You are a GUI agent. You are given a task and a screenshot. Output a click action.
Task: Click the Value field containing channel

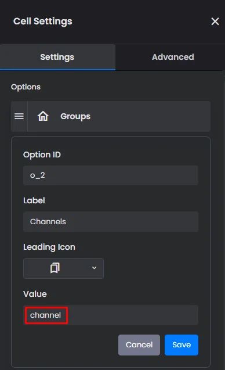pyautogui.click(x=111, y=315)
